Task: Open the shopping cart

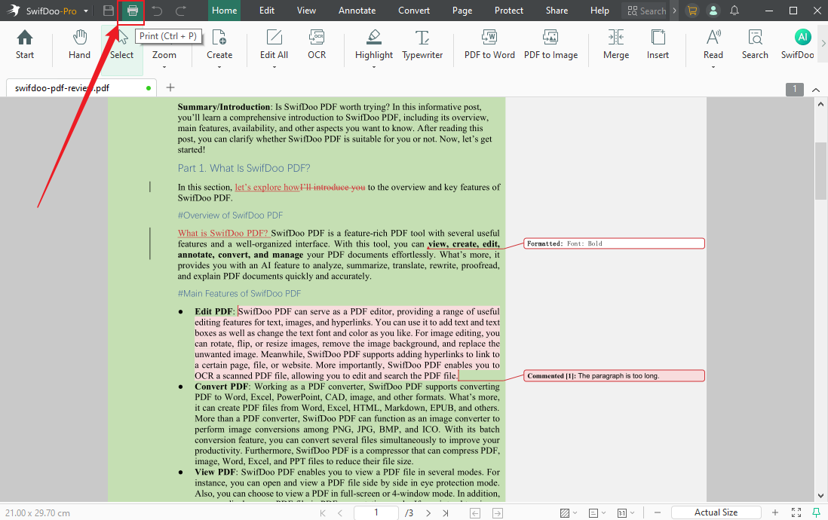Action: (x=692, y=11)
